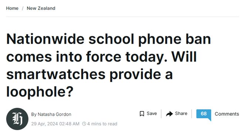Open the Comments text link
Viewport: 244px width, 136px height.
pos(227,114)
